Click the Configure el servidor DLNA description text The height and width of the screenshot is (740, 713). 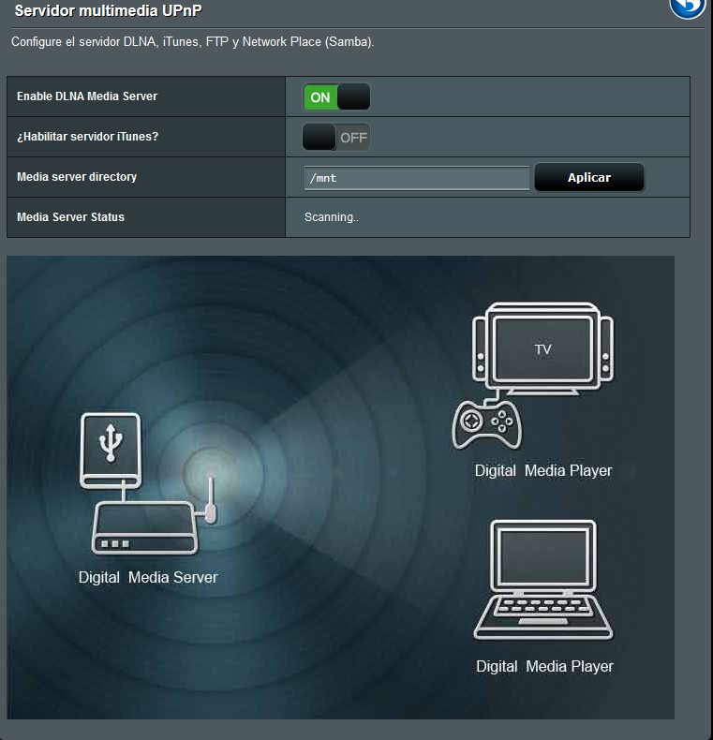tap(193, 42)
